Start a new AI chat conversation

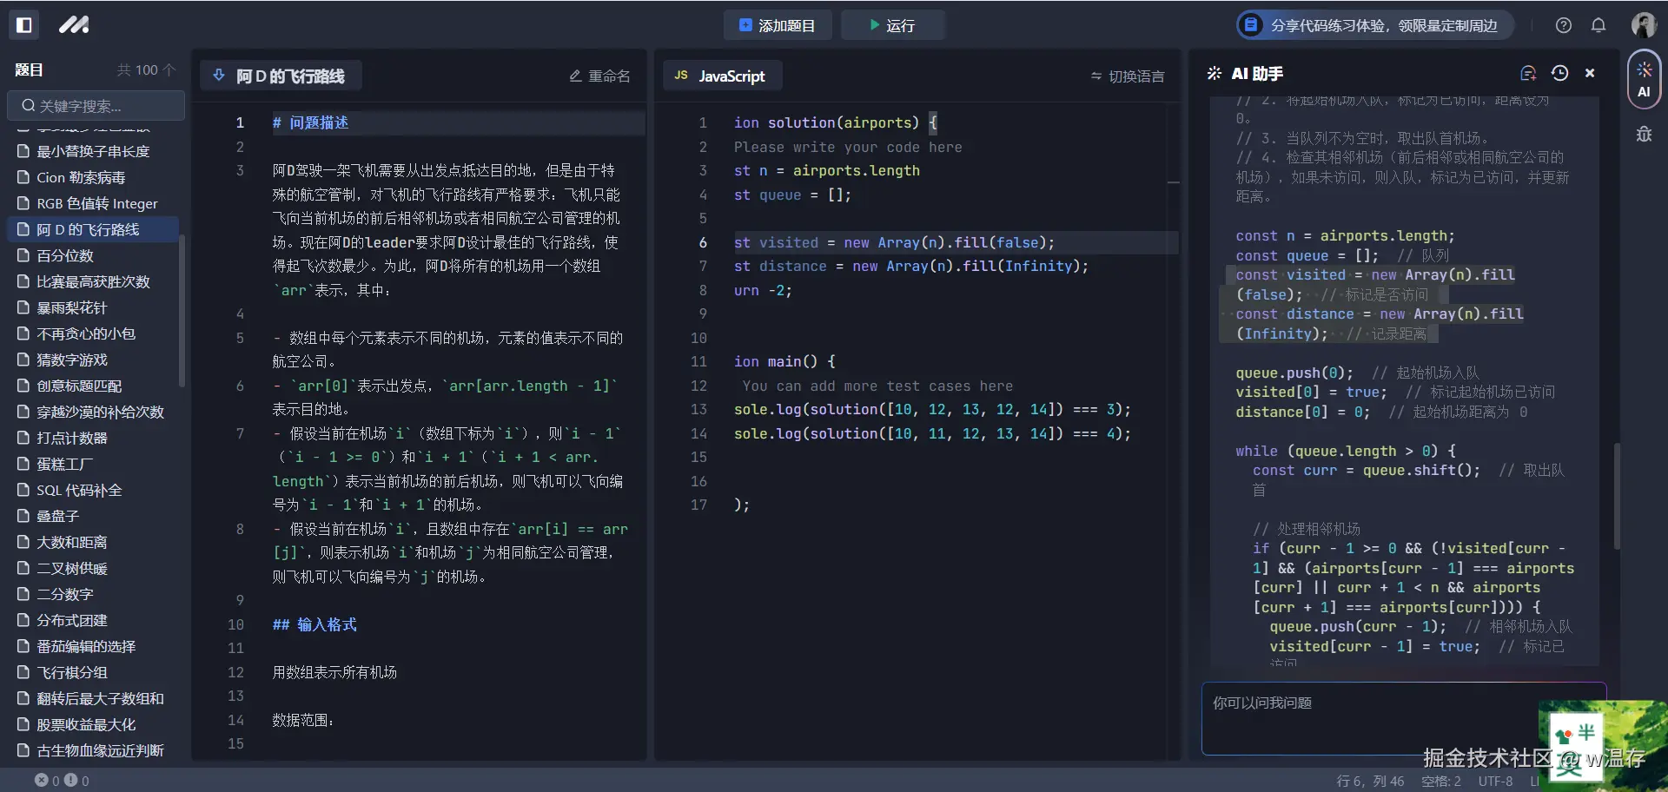[x=1529, y=74]
